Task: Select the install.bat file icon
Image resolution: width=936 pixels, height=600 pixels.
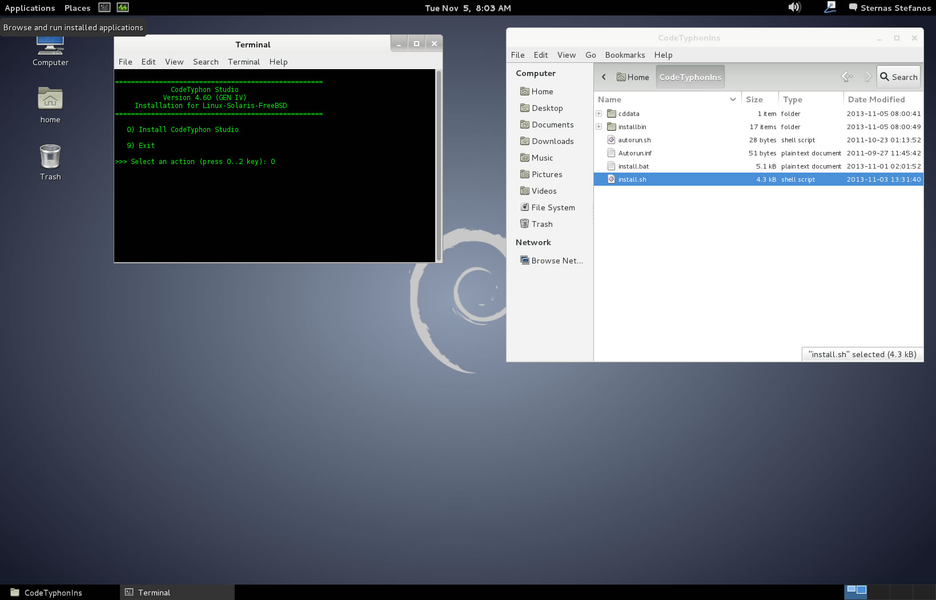Action: coord(612,166)
